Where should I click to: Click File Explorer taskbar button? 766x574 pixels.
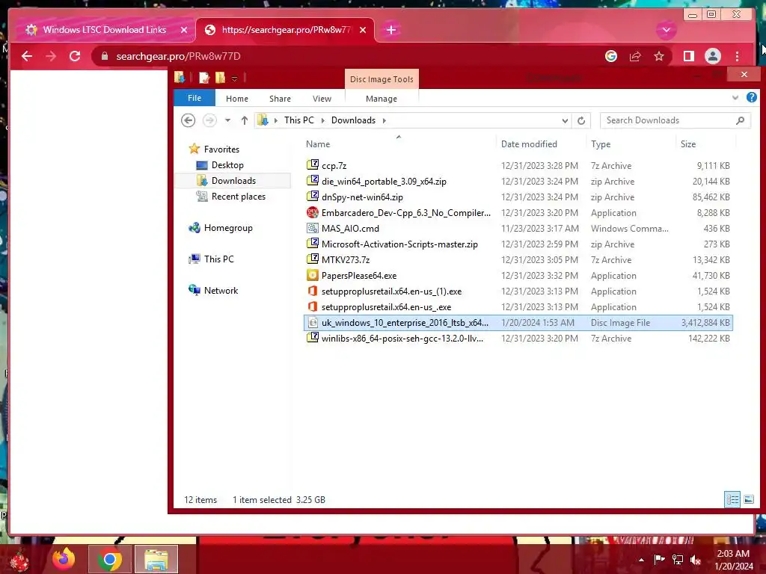click(x=156, y=559)
